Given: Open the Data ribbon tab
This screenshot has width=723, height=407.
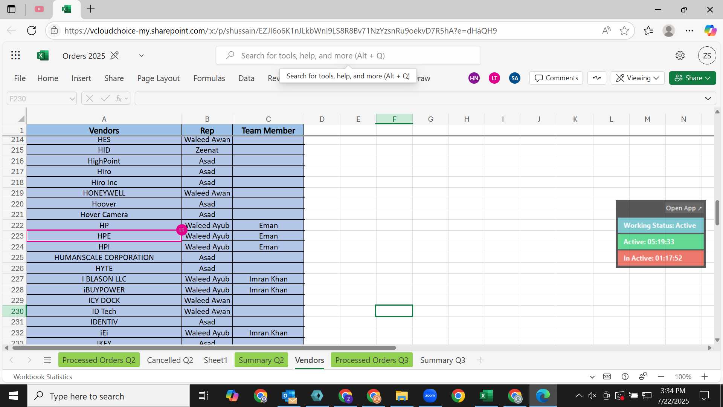Looking at the screenshot, I should (x=246, y=78).
